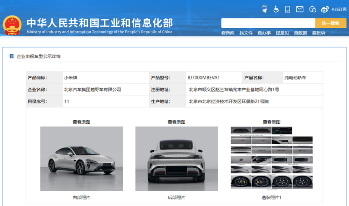This screenshot has height=206, width=349.
Task: Open the Weibo icon link
Action: pos(325,9)
